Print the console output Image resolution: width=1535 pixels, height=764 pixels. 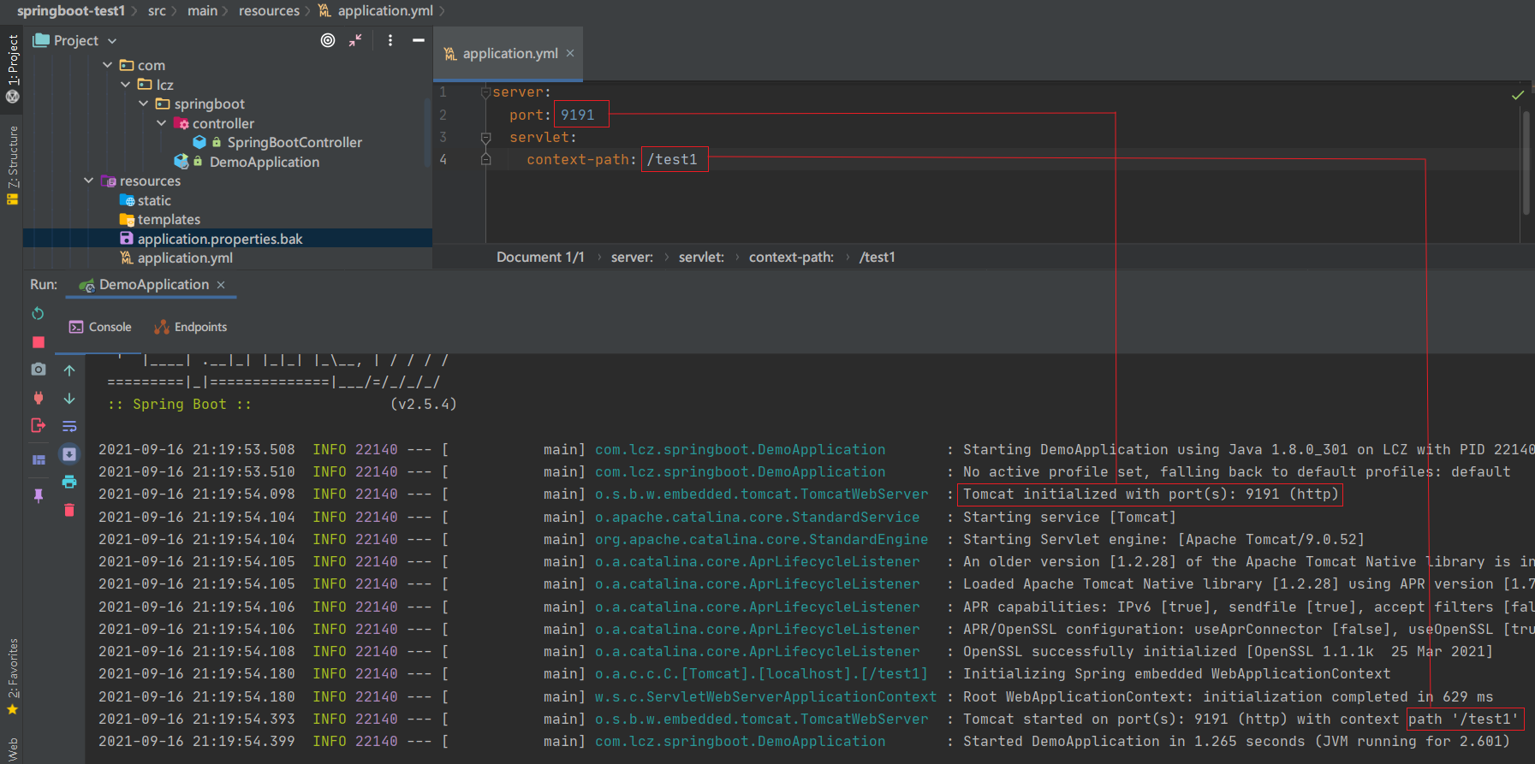point(69,482)
